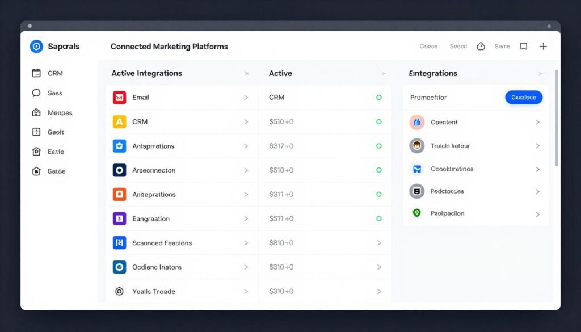Select the Email integration icon
Viewport: 581px width, 332px height.
click(119, 97)
